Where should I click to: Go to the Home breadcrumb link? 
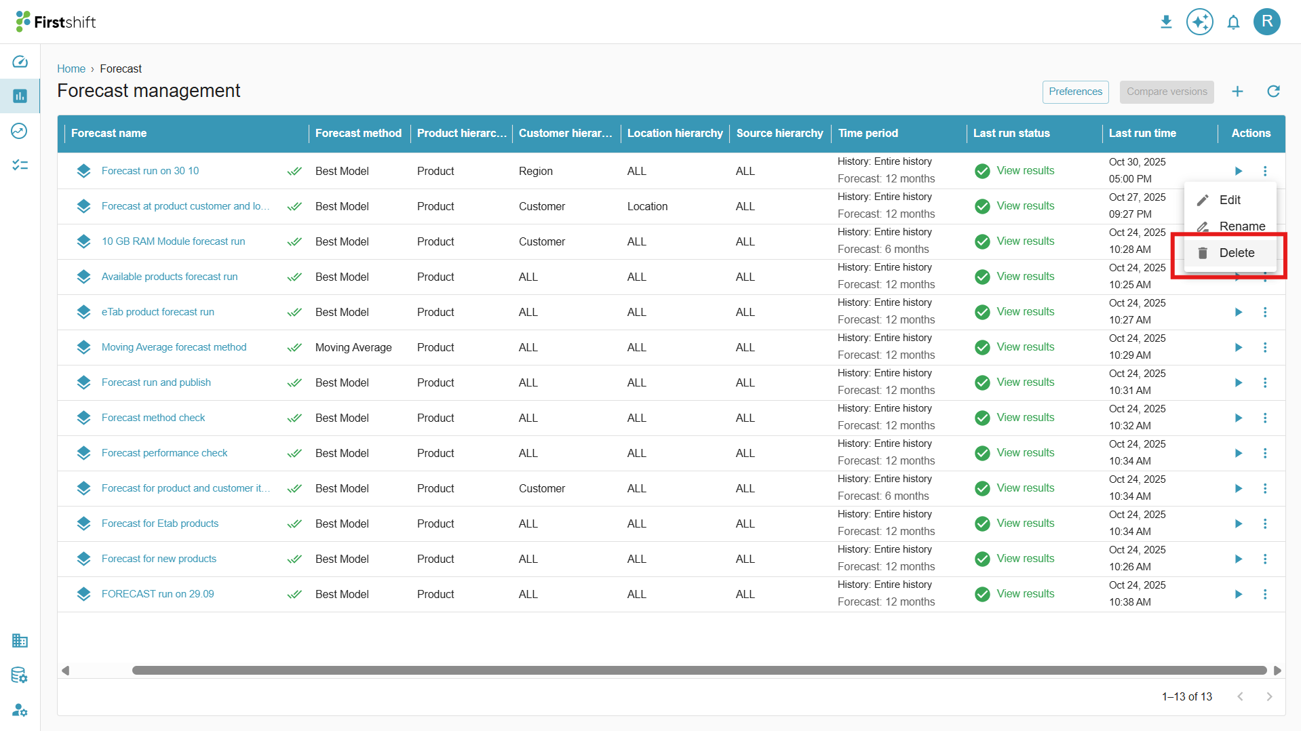(x=71, y=68)
